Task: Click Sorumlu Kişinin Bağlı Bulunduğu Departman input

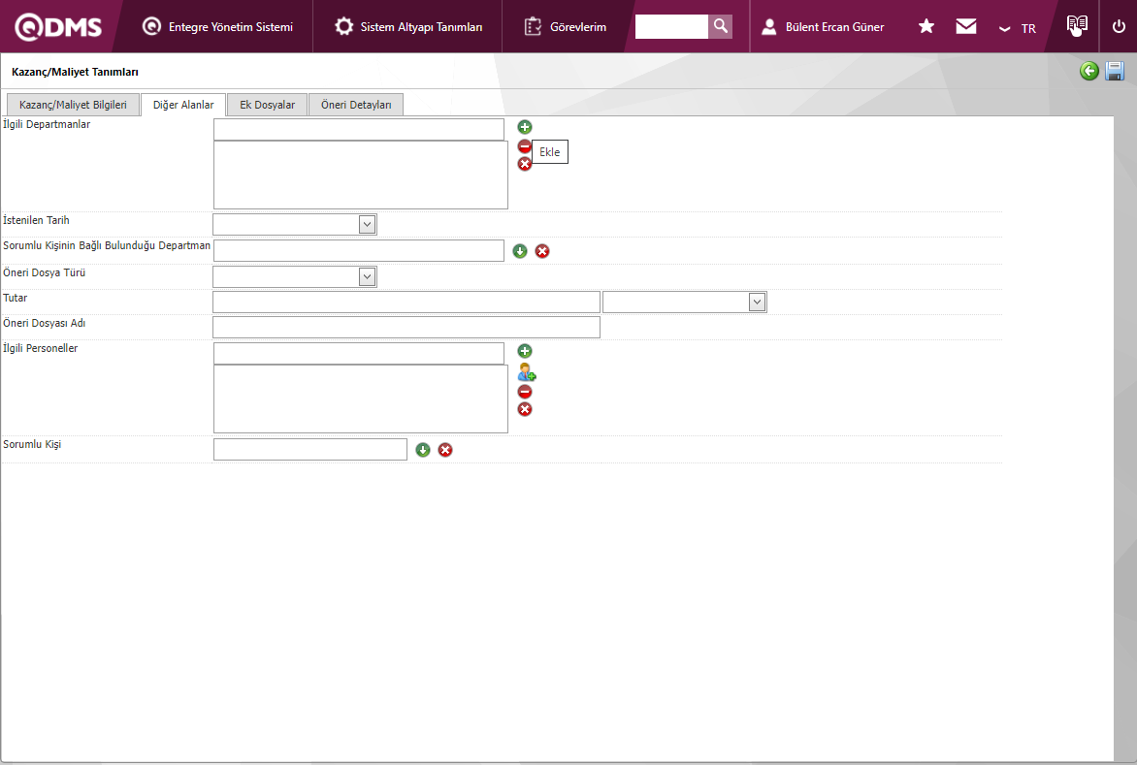Action: click(359, 251)
